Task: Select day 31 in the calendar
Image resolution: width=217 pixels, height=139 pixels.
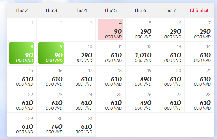Action: point(81,125)
